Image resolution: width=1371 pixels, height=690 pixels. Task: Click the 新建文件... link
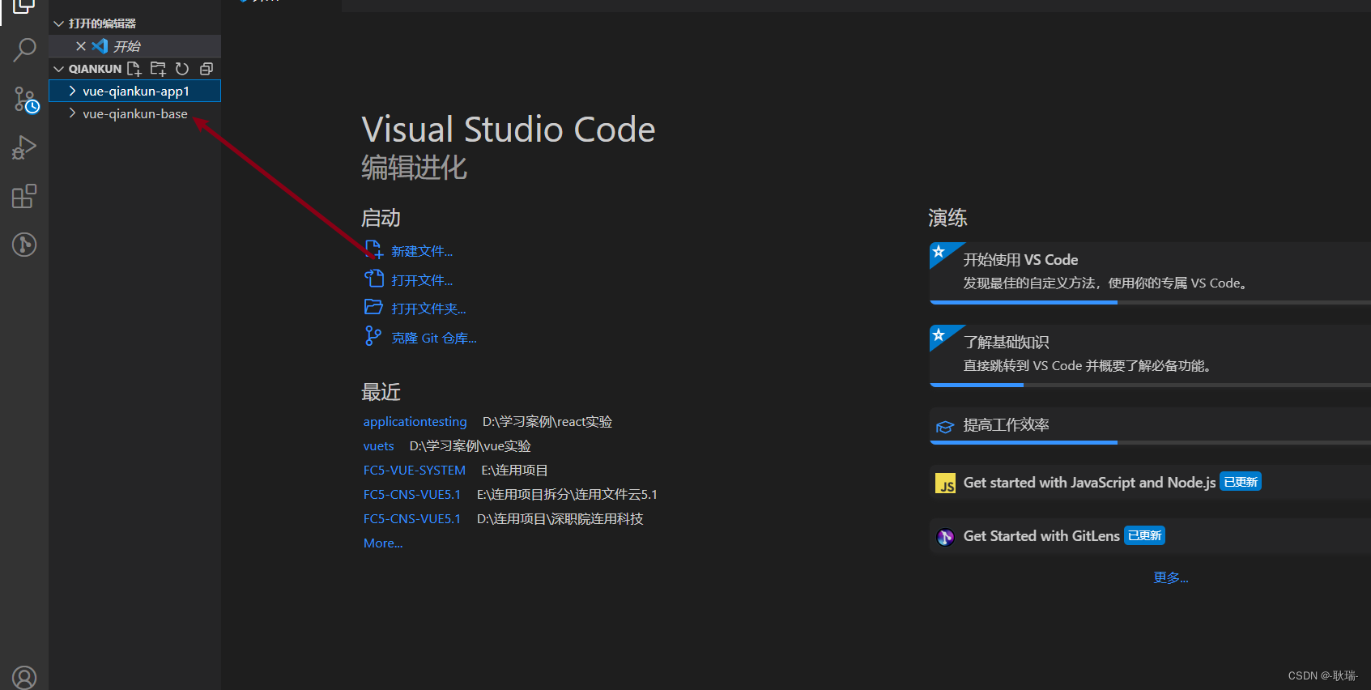click(x=422, y=251)
